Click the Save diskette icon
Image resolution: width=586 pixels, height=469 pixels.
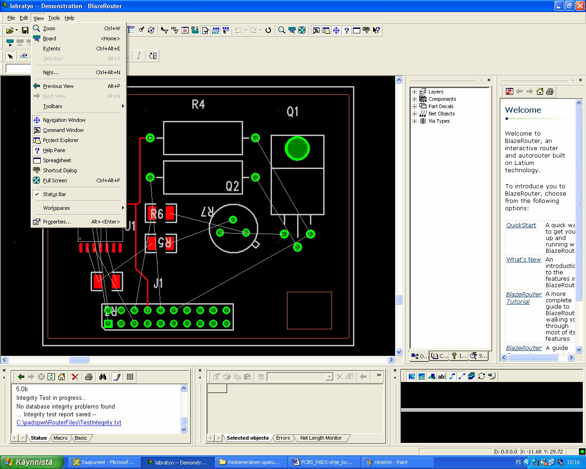tap(25, 30)
